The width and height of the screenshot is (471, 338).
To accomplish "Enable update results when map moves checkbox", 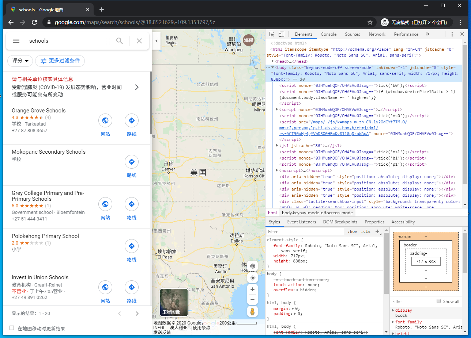I will (12, 328).
